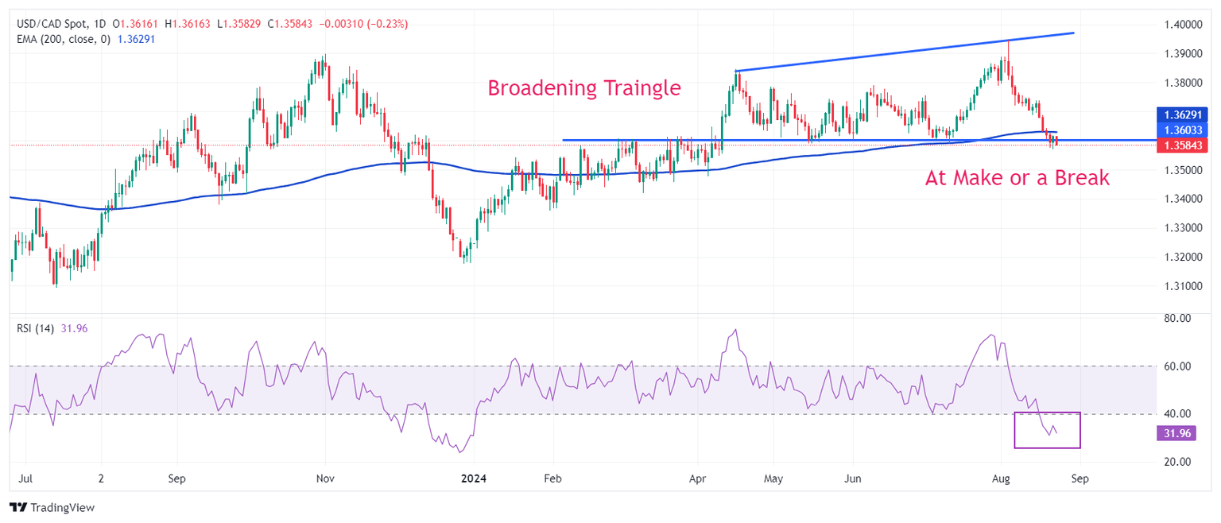Click the 20.00 RSI scale label

[x=1177, y=462]
